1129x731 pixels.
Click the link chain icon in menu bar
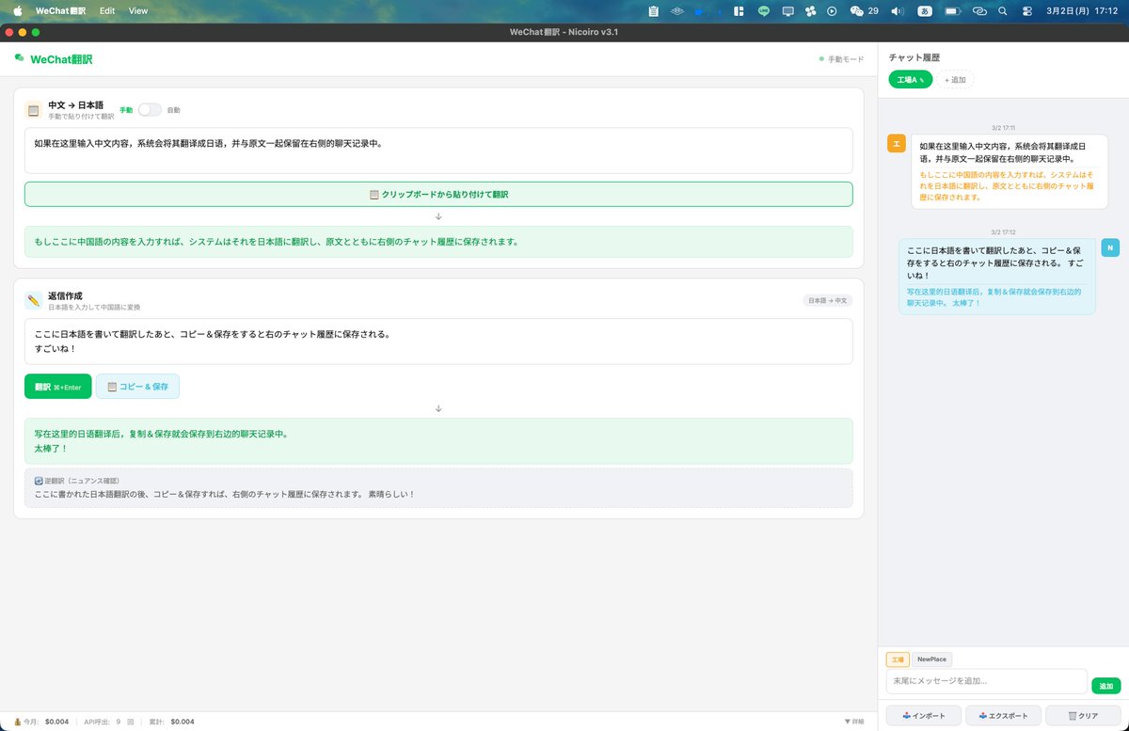[x=979, y=11]
